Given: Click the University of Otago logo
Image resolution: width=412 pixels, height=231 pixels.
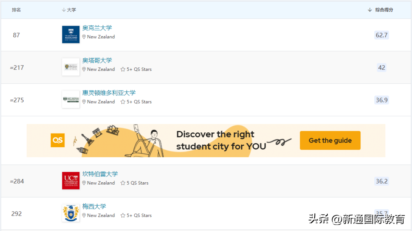Looking at the screenshot, I should 71,67.
